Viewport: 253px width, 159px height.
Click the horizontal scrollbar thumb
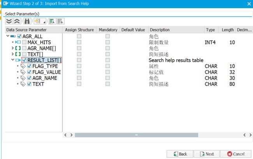click(x=136, y=135)
